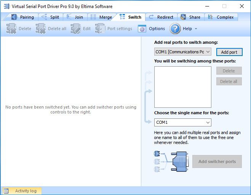Click the Redirect tab icon
This screenshot has width=251, height=195.
(x=151, y=17)
